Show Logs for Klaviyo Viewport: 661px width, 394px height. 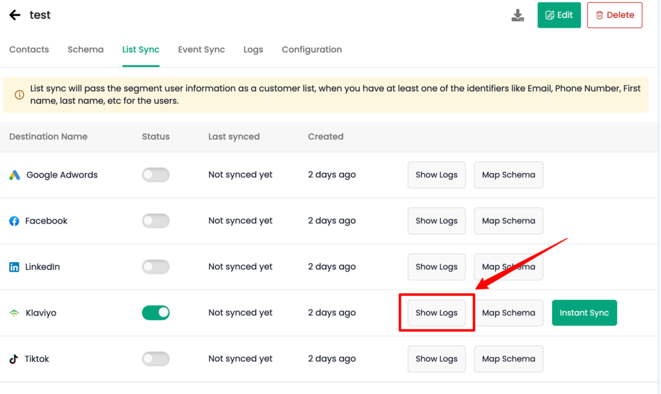(436, 313)
